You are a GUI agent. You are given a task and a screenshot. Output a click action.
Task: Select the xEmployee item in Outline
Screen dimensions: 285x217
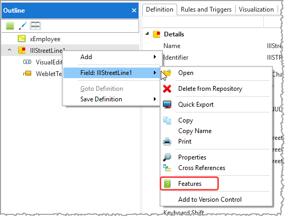coord(45,39)
